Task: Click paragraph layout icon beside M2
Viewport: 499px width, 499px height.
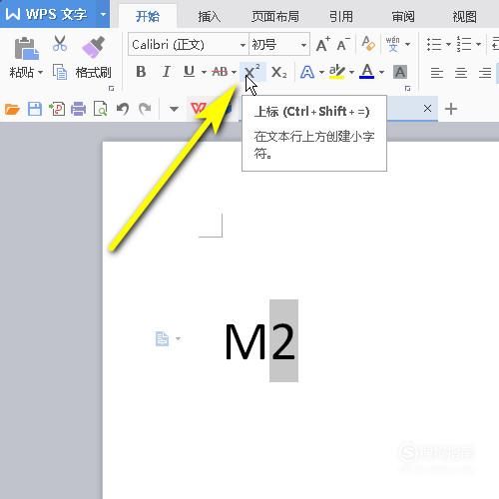Action: [x=163, y=339]
